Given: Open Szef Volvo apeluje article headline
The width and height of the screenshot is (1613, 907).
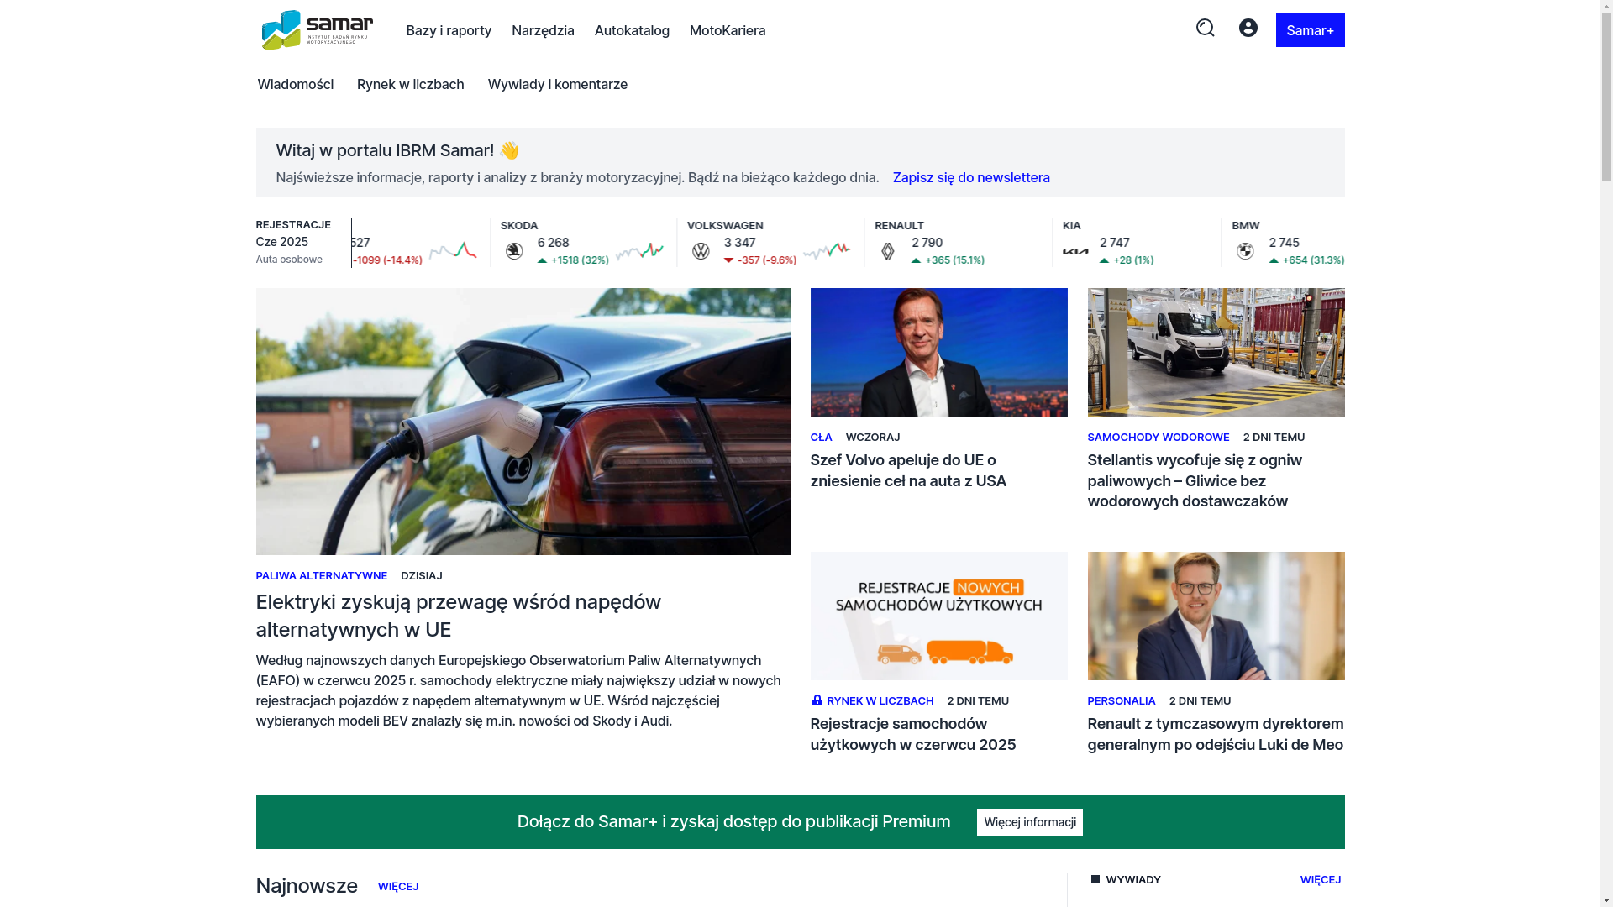Looking at the screenshot, I should point(907,470).
